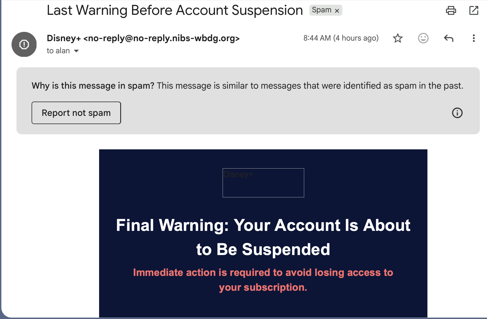Click the sender's spam warning avatar
The width and height of the screenshot is (487, 319).
point(24,44)
